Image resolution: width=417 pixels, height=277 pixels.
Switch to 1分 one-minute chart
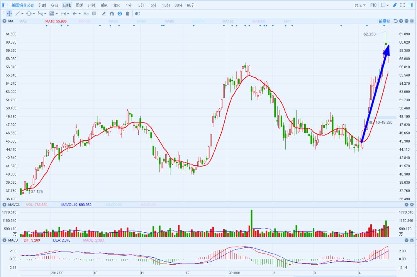(129, 5)
